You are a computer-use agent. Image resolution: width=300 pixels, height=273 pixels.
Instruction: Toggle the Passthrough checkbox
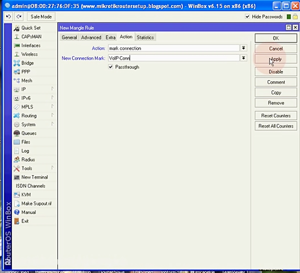[110, 67]
